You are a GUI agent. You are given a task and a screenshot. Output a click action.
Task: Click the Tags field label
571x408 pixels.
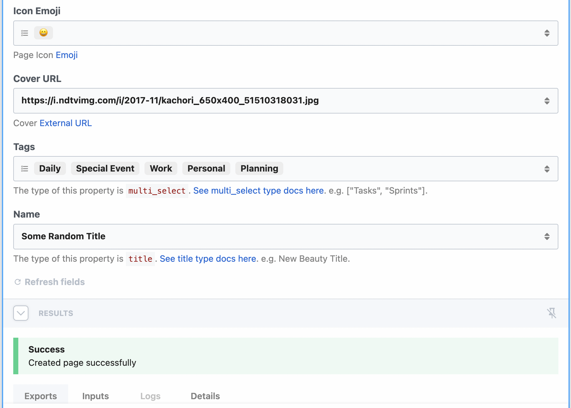click(24, 147)
